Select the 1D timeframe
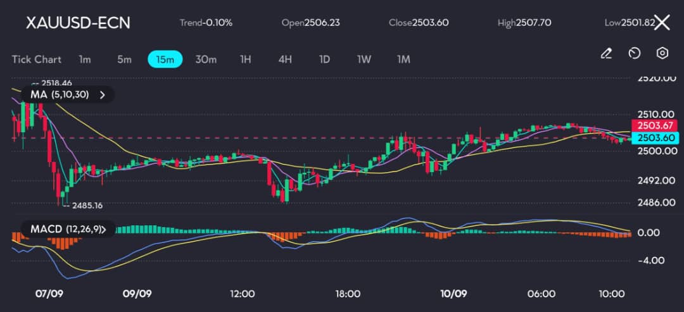The width and height of the screenshot is (684, 312). point(324,59)
